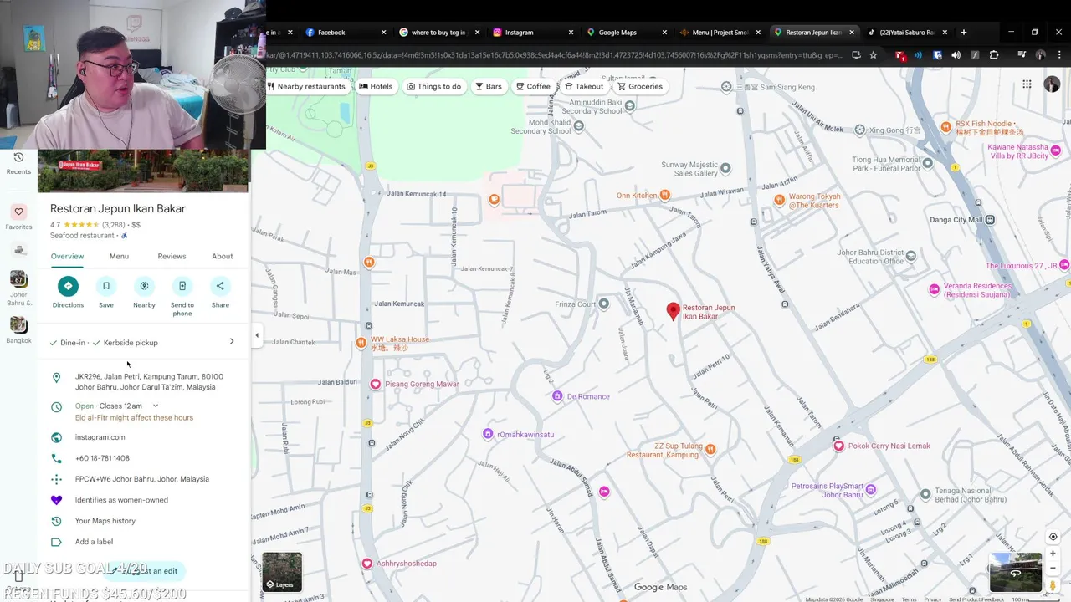Zoom out on the map
The image size is (1071, 602).
point(1053,569)
